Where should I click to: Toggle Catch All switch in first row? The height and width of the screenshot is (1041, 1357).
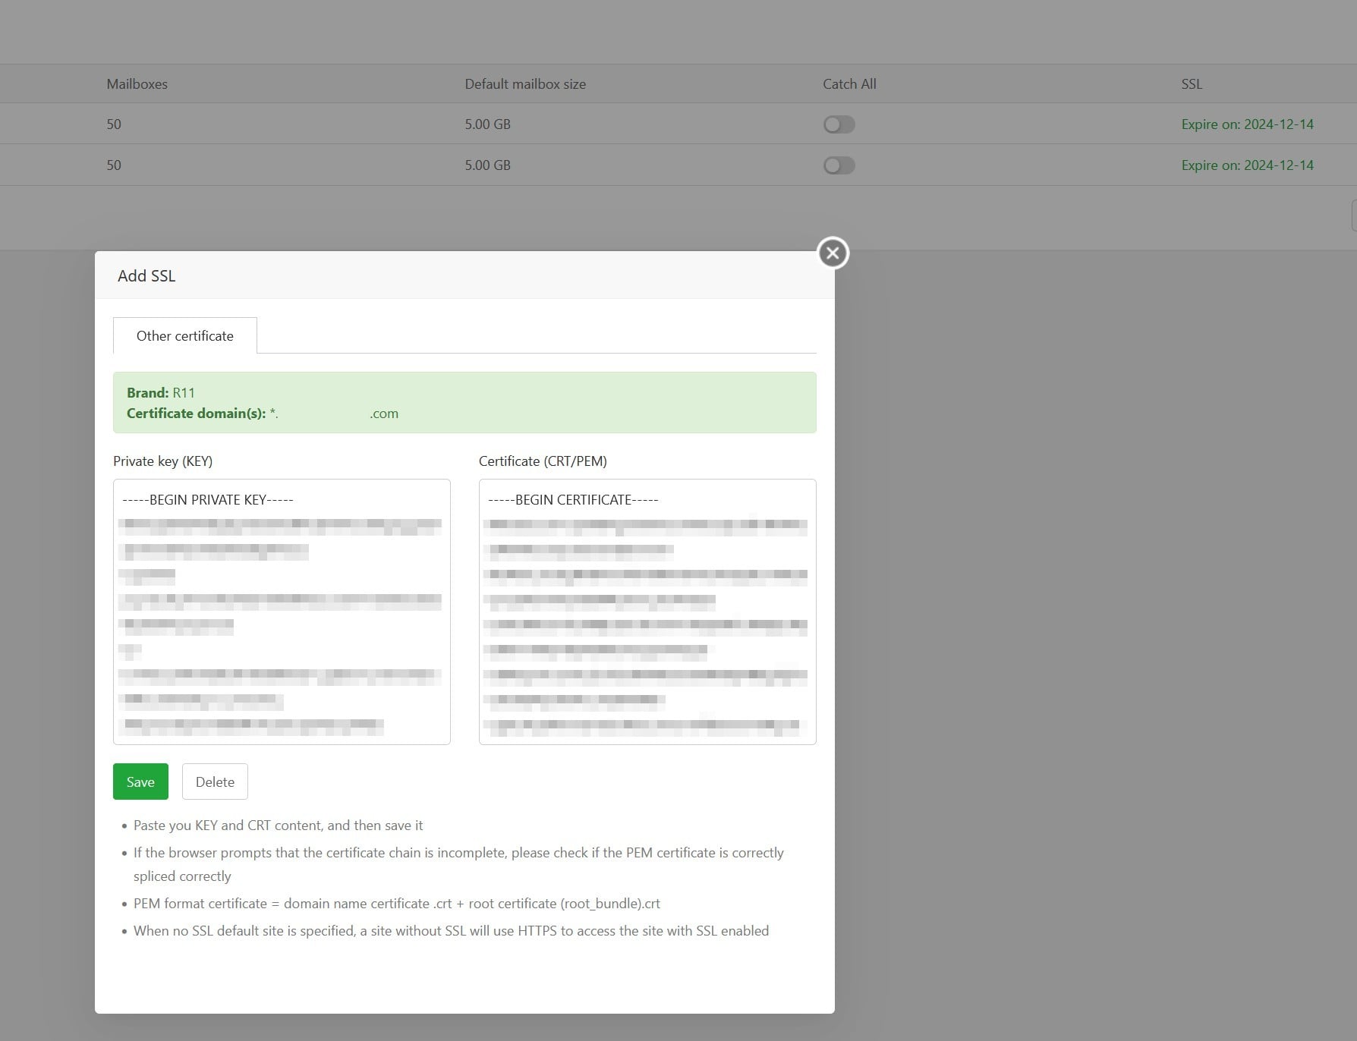[x=839, y=124]
